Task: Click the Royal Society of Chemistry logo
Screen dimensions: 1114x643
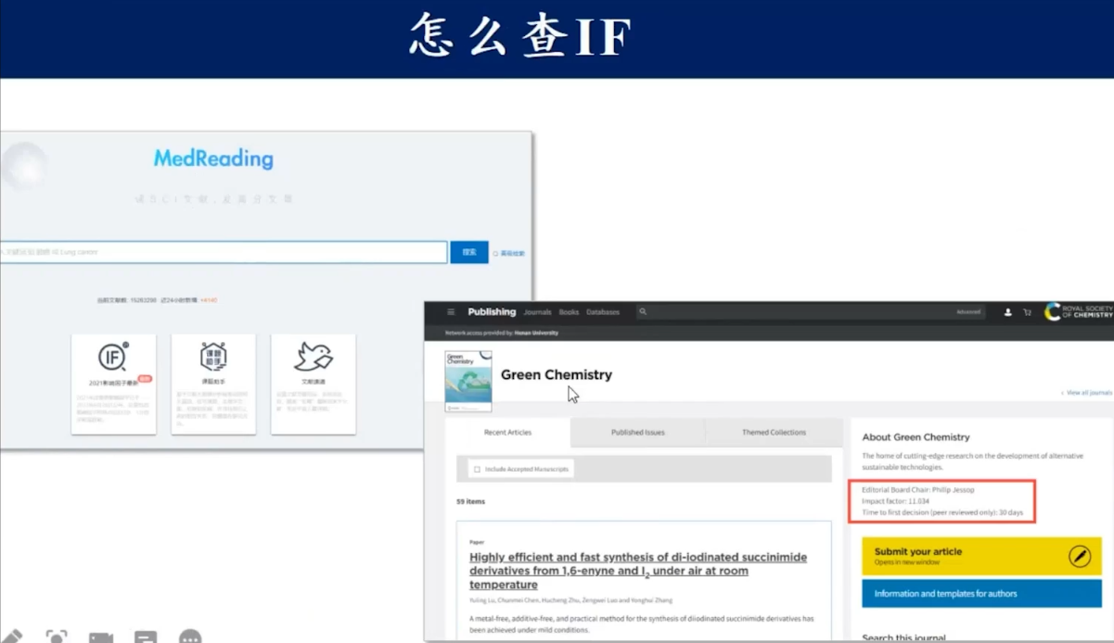Action: 1078,312
